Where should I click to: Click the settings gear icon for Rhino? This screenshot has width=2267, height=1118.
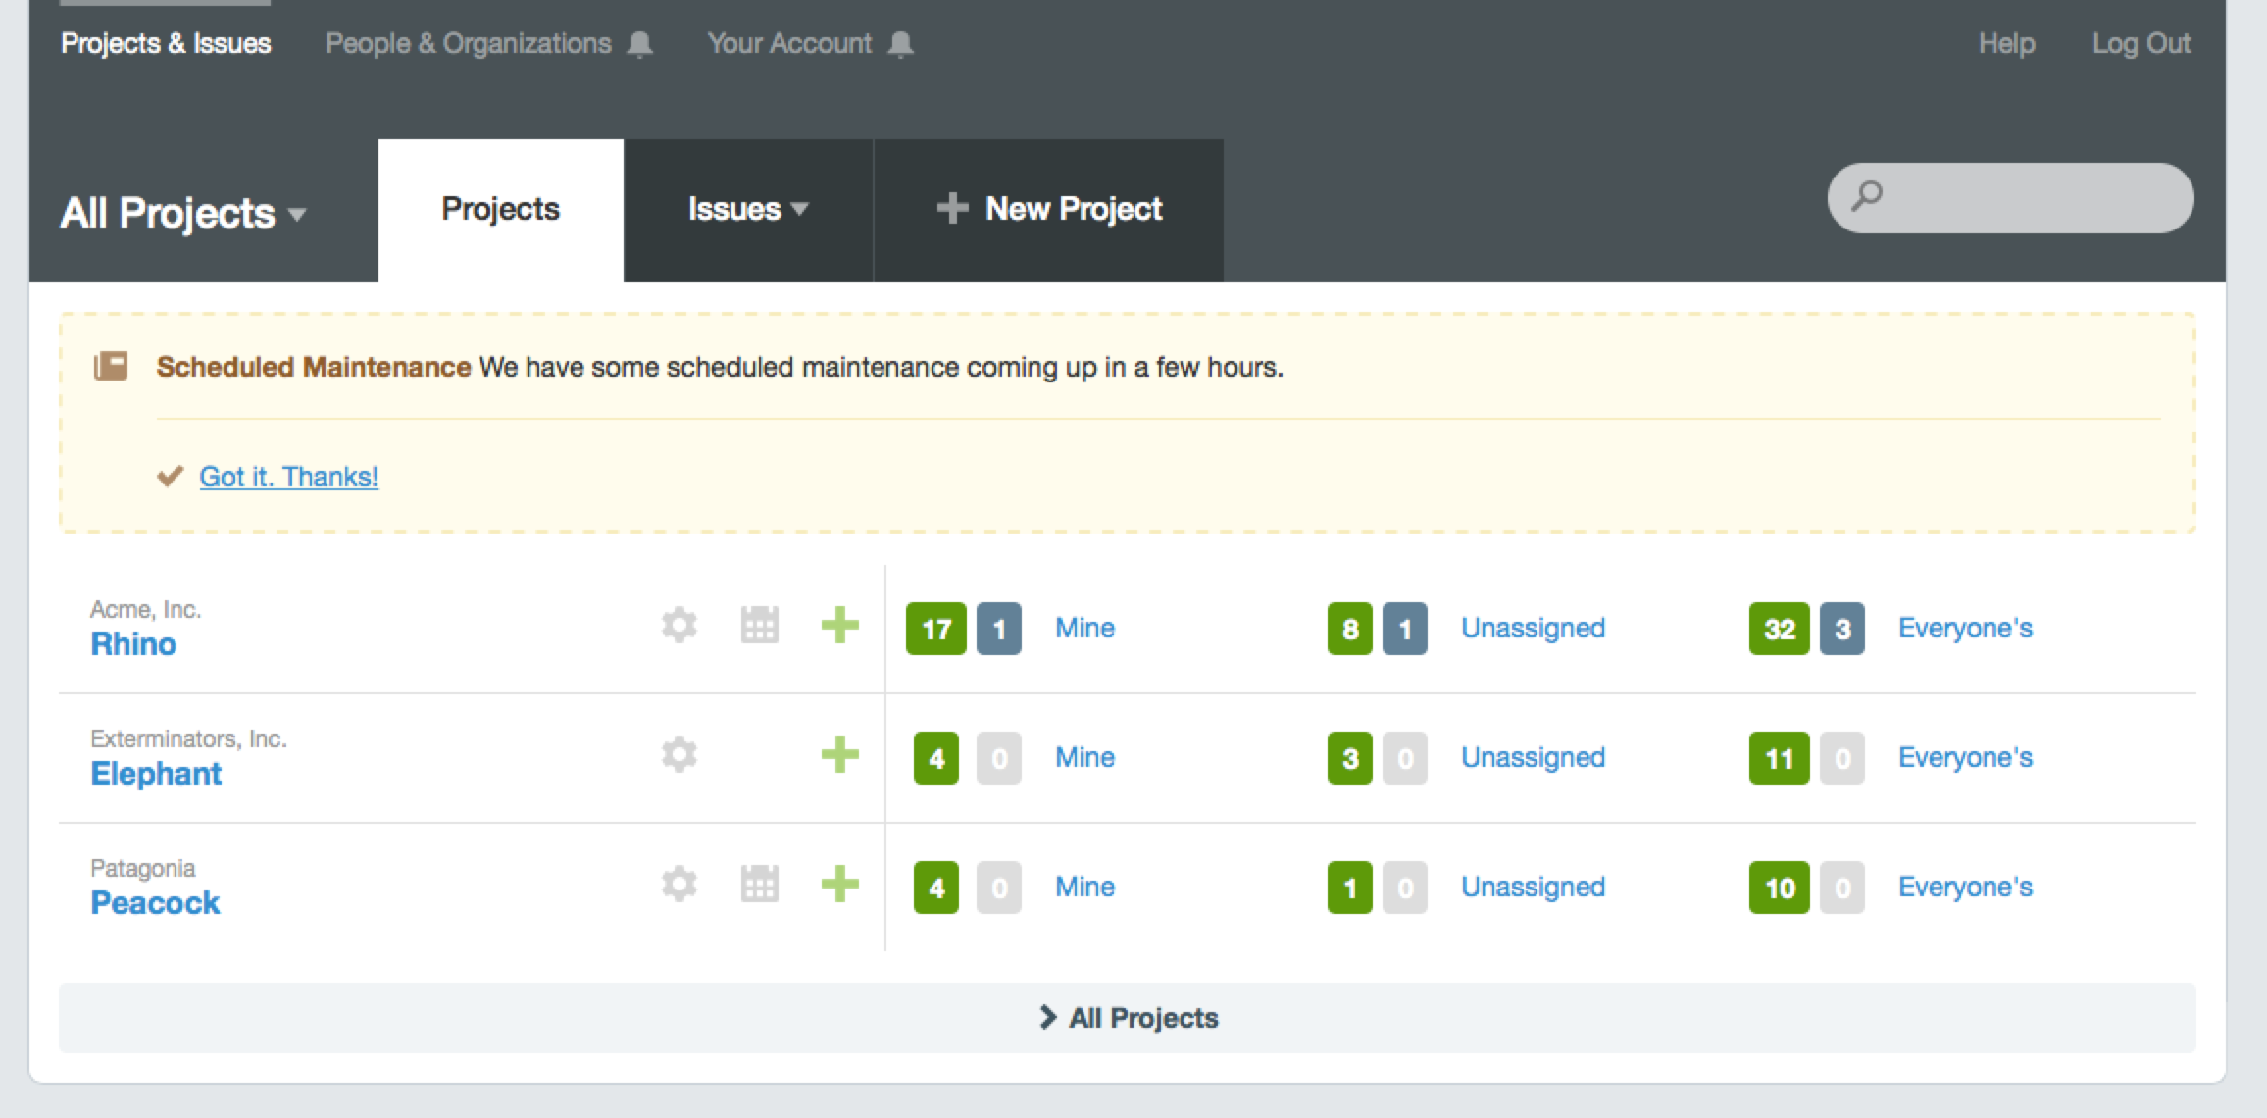point(680,625)
